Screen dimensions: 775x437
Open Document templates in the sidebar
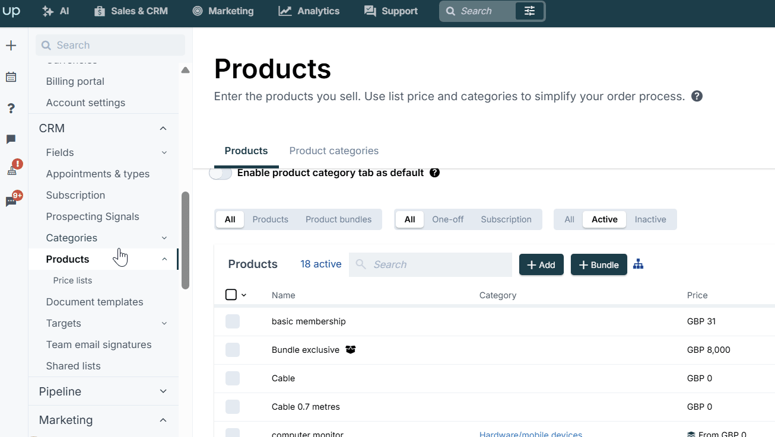pyautogui.click(x=95, y=302)
